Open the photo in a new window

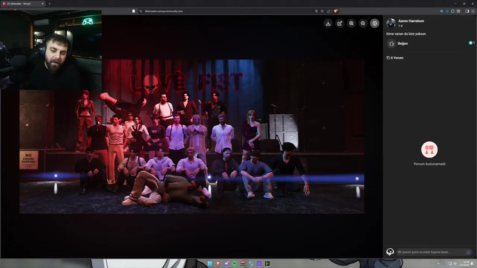coord(339,23)
